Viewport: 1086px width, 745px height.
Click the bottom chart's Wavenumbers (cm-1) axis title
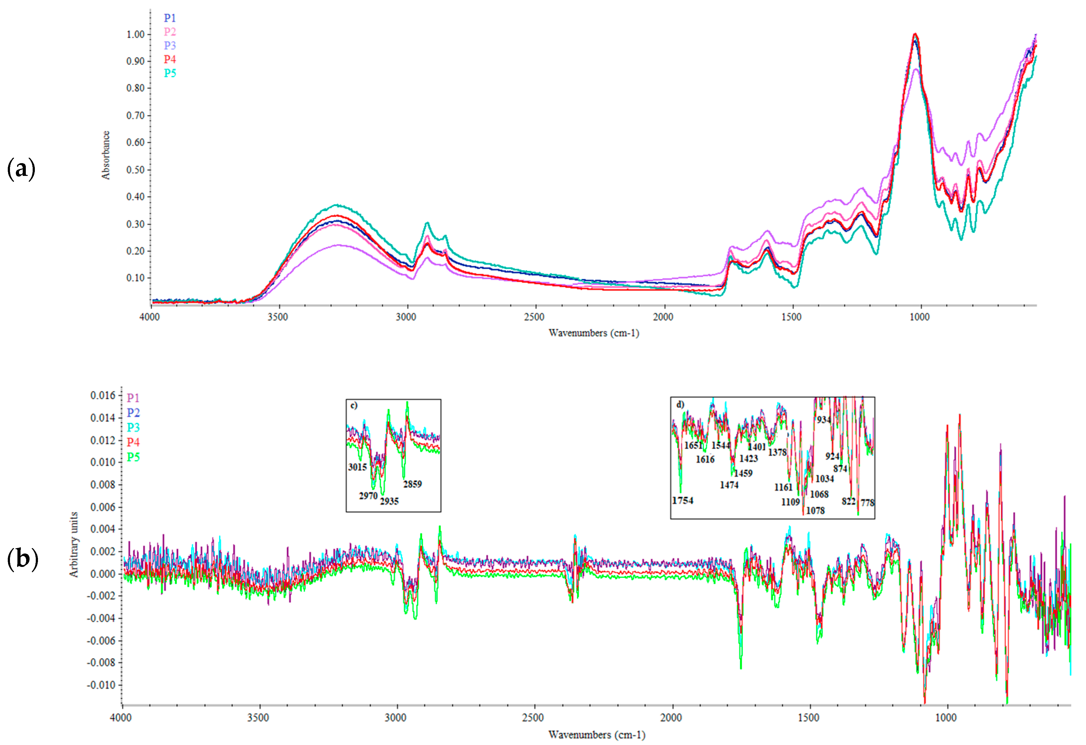[597, 735]
